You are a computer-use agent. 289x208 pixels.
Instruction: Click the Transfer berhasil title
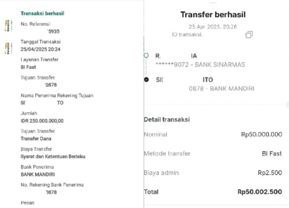213,15
